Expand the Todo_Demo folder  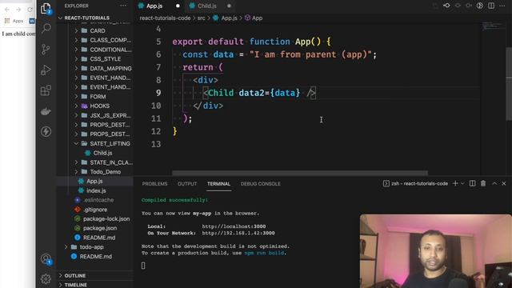coord(77,172)
